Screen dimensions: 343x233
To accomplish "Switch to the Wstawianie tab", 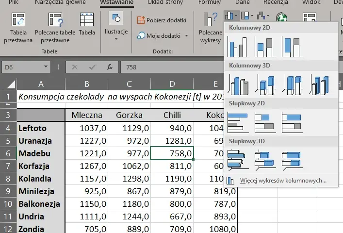I will click(116, 2).
